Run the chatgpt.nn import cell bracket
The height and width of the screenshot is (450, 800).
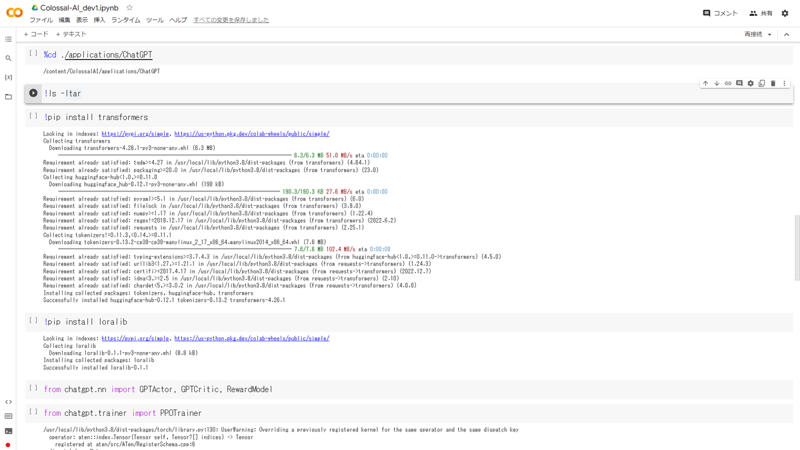(x=33, y=388)
